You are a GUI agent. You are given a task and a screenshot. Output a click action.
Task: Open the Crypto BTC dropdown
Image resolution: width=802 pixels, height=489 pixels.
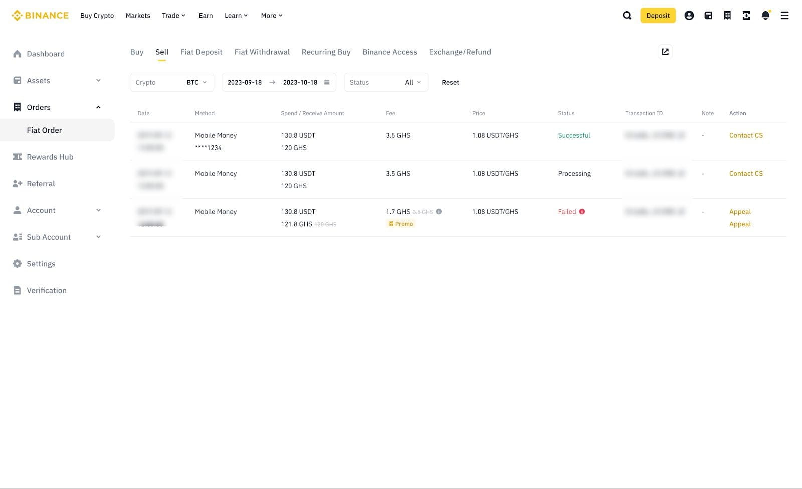click(x=172, y=82)
